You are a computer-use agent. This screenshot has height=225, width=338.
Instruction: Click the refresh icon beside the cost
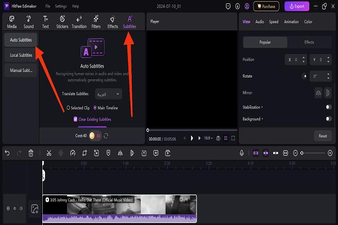click(x=105, y=135)
